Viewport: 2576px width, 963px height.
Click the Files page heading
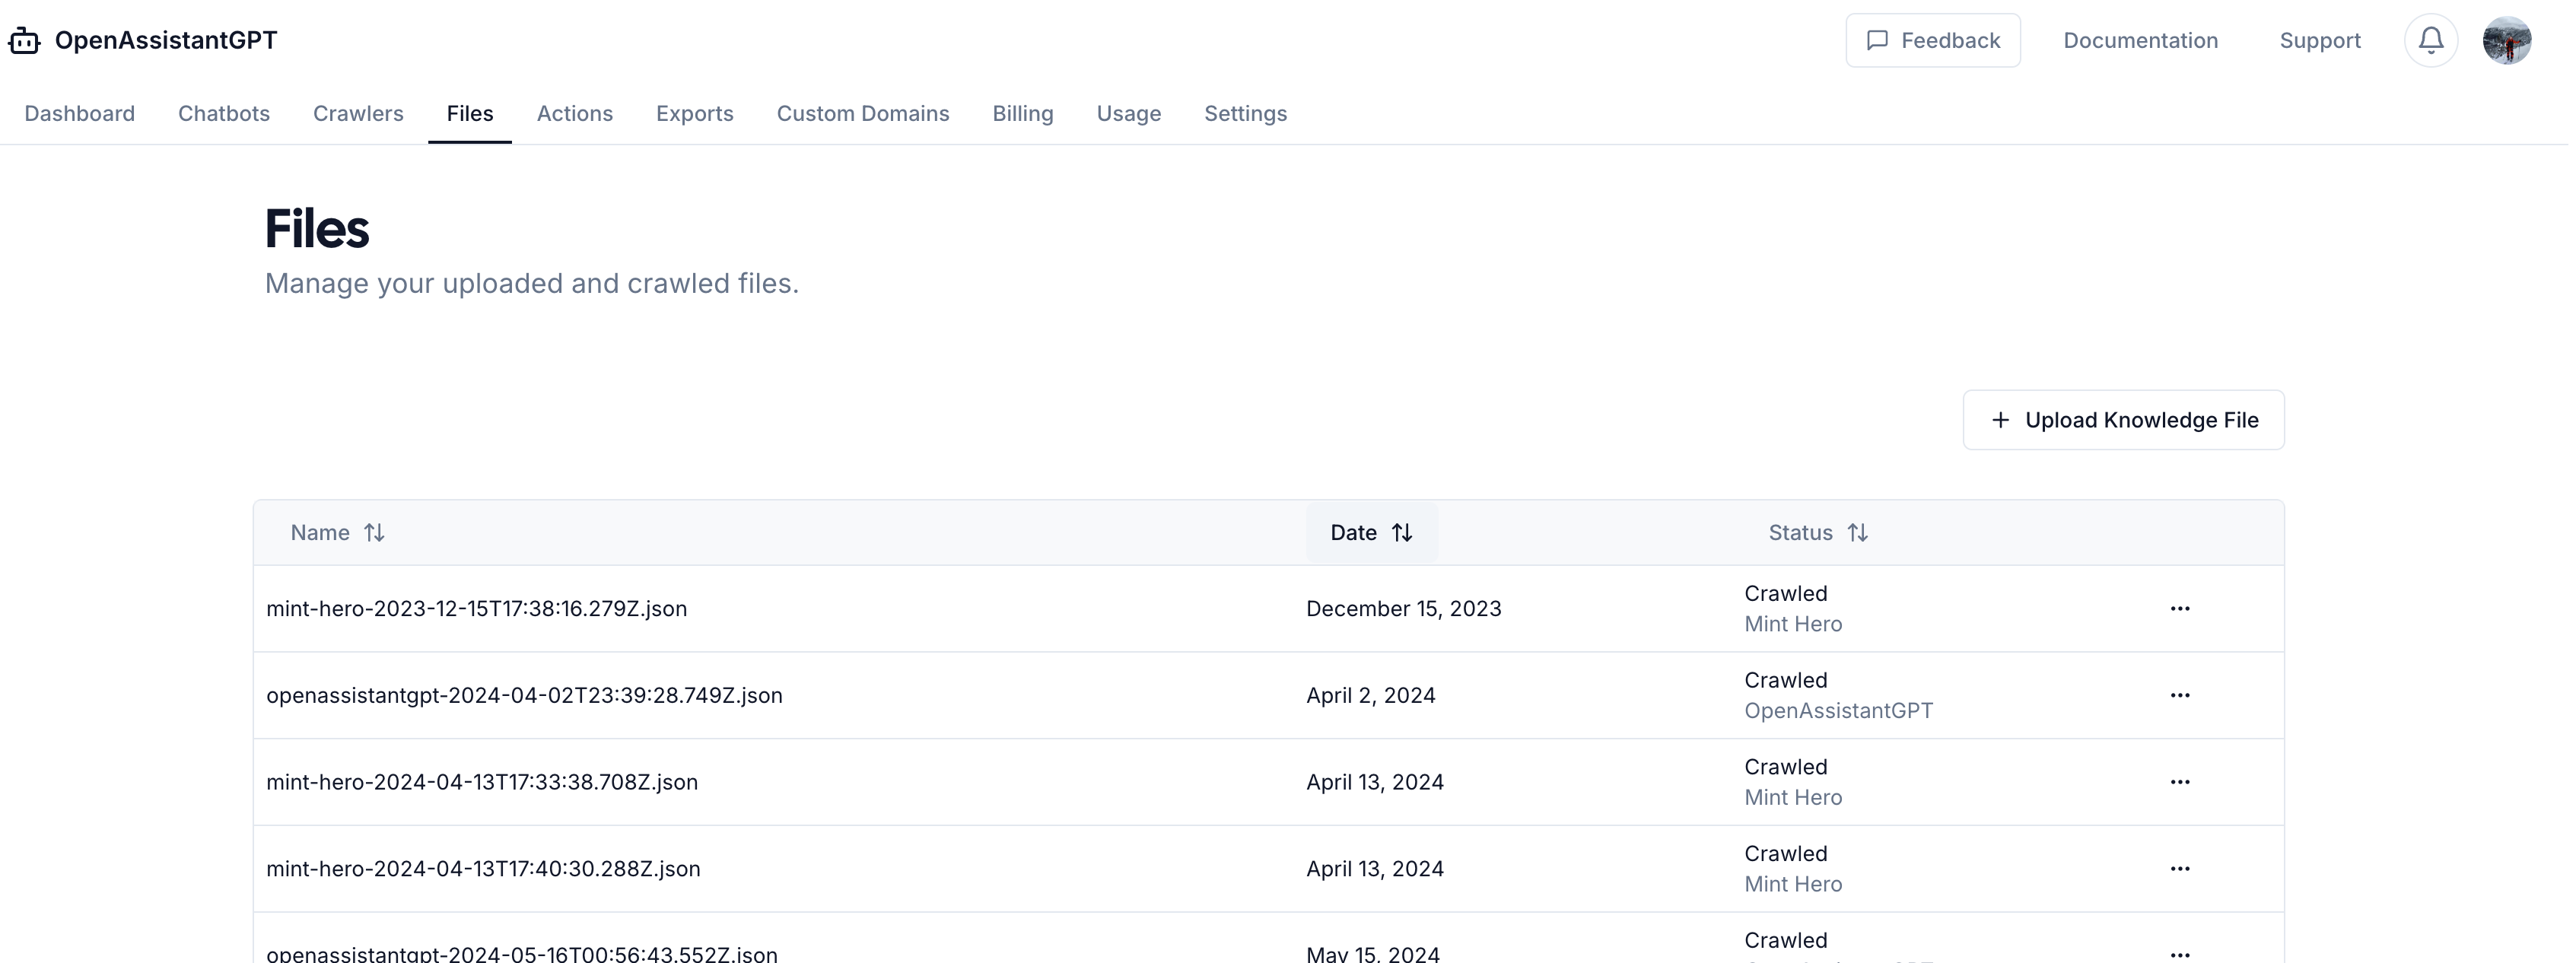[317, 228]
